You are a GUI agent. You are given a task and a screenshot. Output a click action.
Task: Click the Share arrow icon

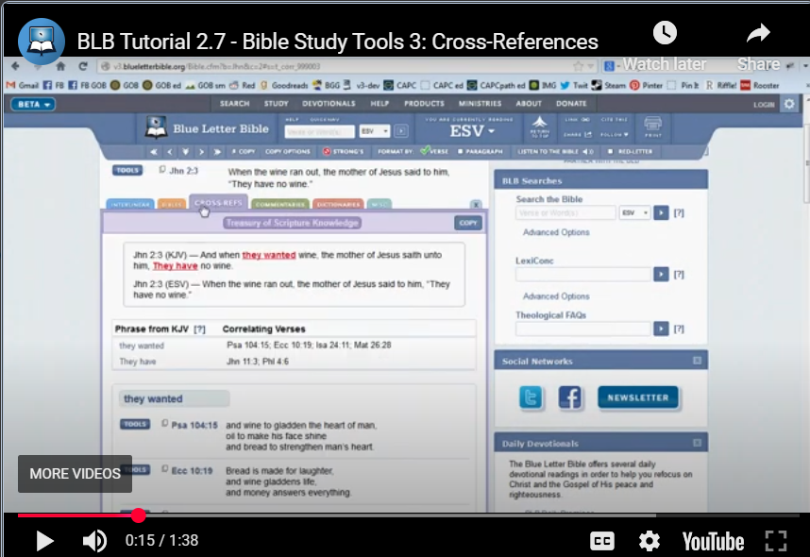pyautogui.click(x=758, y=33)
